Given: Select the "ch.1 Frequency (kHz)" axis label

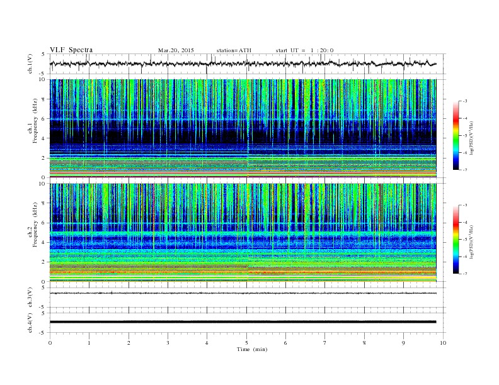Looking at the screenshot, I should tap(33, 121).
